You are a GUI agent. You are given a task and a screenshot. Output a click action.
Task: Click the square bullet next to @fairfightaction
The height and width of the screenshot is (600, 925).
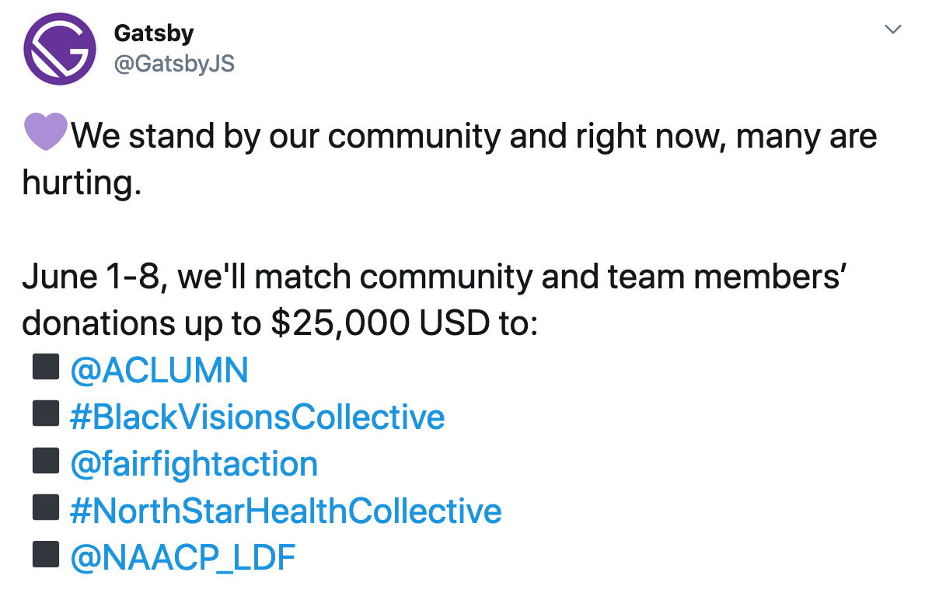[46, 460]
